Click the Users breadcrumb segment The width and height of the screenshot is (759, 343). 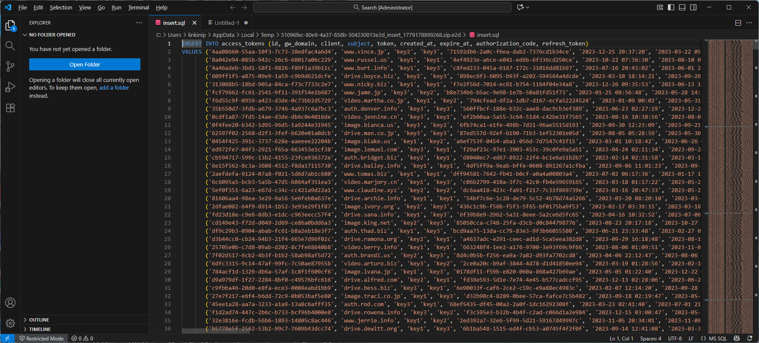pyautogui.click(x=174, y=35)
